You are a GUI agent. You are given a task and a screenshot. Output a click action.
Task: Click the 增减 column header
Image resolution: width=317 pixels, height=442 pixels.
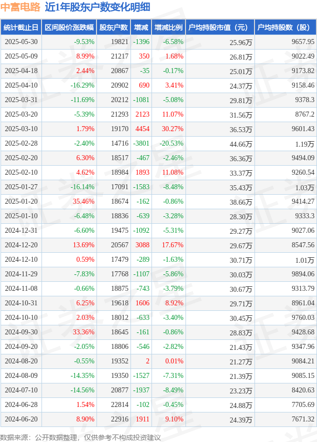click(x=141, y=28)
